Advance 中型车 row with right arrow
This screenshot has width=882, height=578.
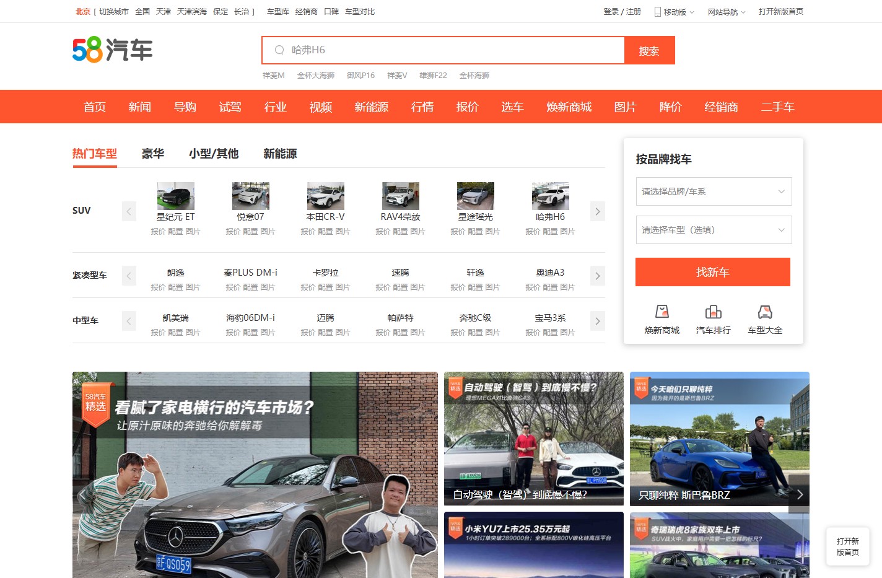point(597,321)
